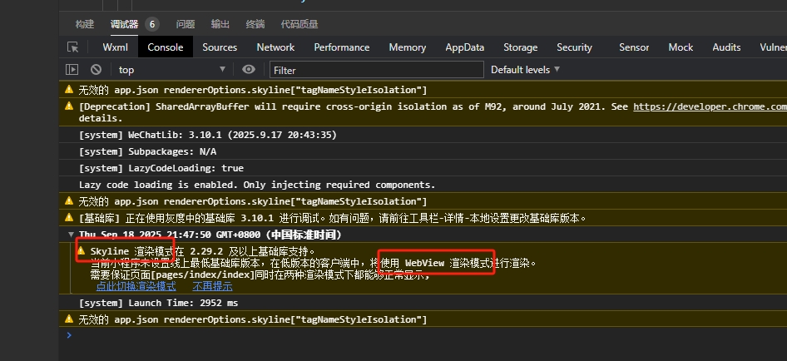This screenshot has width=787, height=361.
Task: Click the inspect element picker icon
Action: (x=73, y=47)
